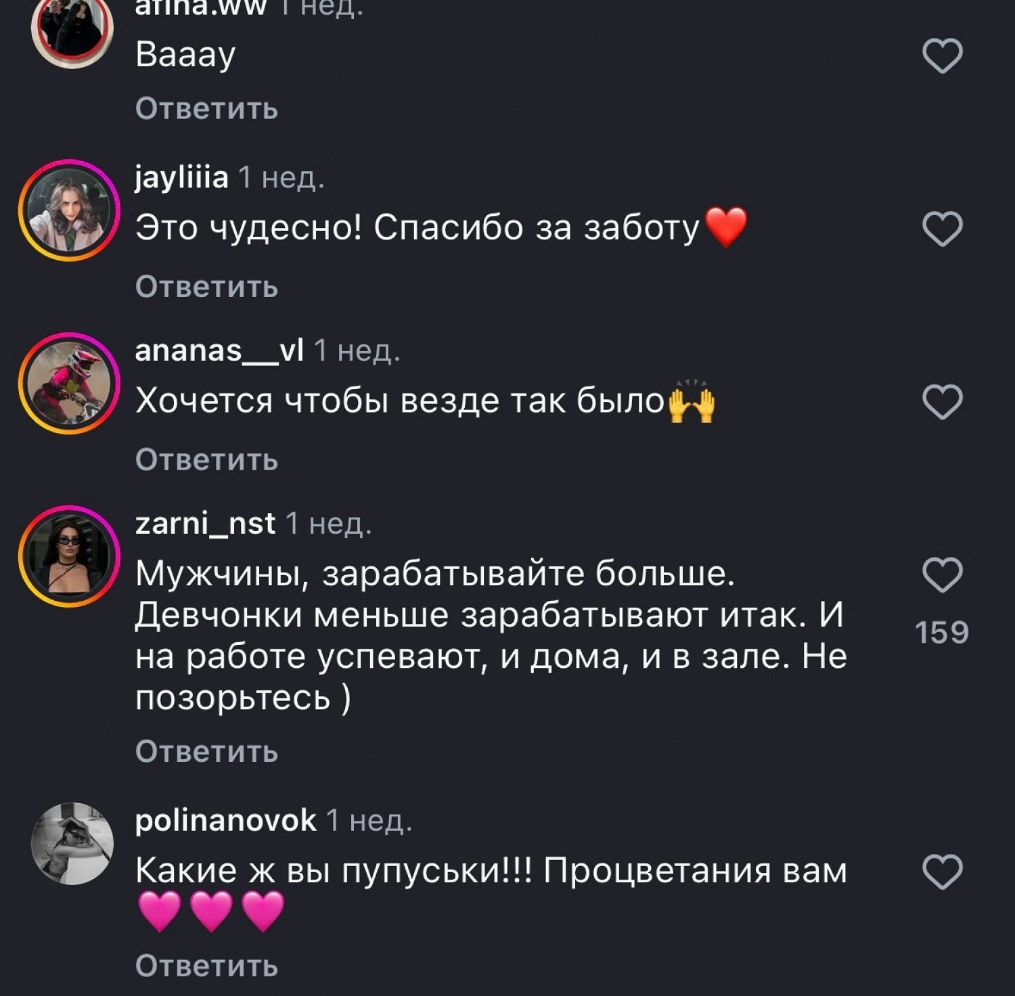Open polinanovok's grayscale profile picture
The height and width of the screenshot is (996, 1015).
72,843
